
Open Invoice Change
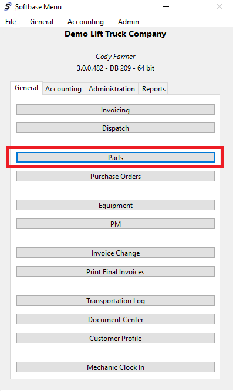click(116, 253)
